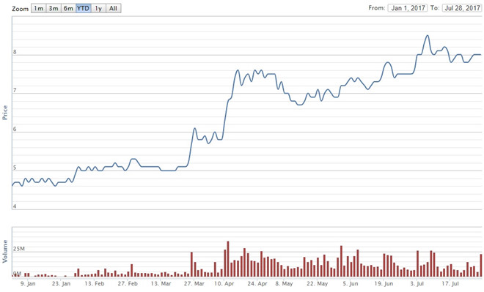Click the 10. Apr date label

tap(224, 284)
